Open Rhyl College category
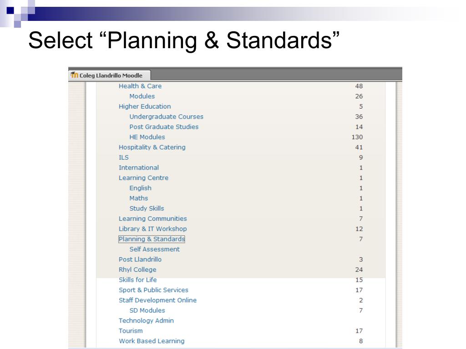Screen dimensions: 466x349 [x=137, y=270]
